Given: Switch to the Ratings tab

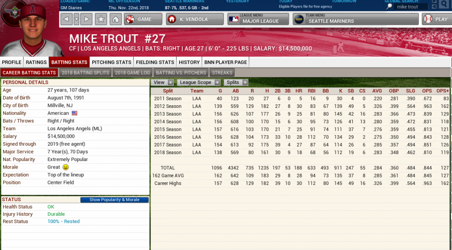Looking at the screenshot, I should [x=36, y=62].
